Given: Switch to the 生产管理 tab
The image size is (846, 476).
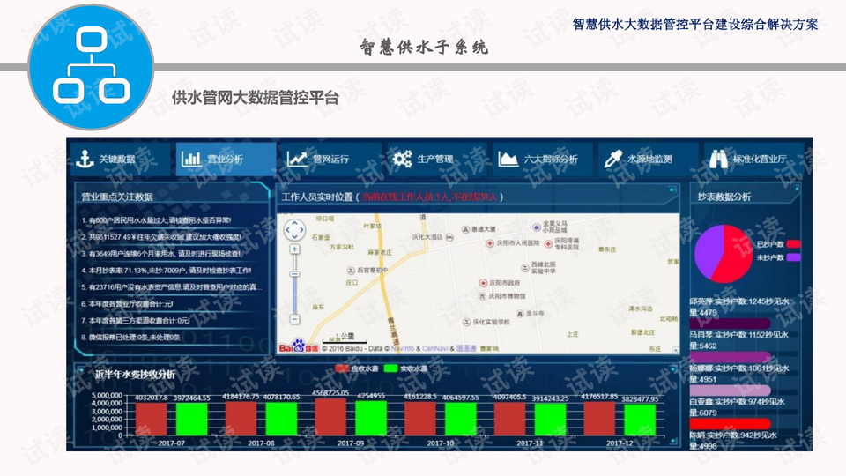Looking at the screenshot, I should point(436,159).
